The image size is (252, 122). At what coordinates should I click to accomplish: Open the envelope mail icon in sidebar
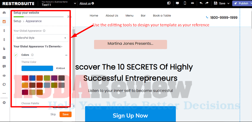pos(4,57)
